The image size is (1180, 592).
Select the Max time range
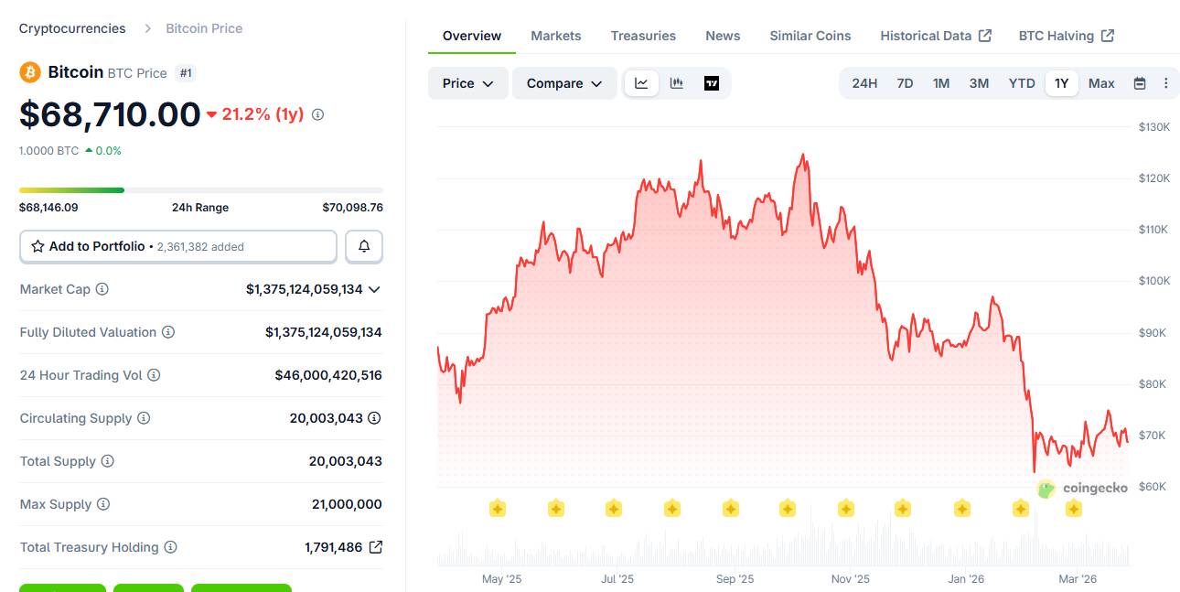click(x=1101, y=83)
